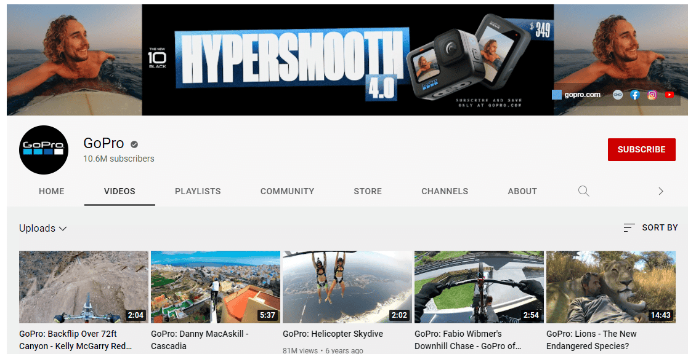Search the channel with the magnifier icon

coord(583,191)
